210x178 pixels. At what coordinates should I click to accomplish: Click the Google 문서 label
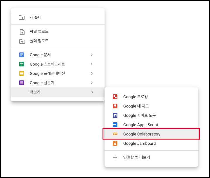[40, 55]
